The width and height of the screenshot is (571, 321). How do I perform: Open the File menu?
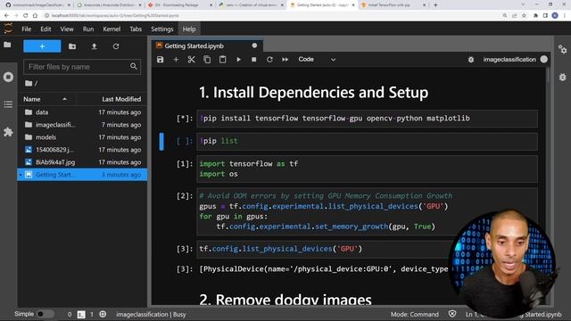[x=27, y=29]
